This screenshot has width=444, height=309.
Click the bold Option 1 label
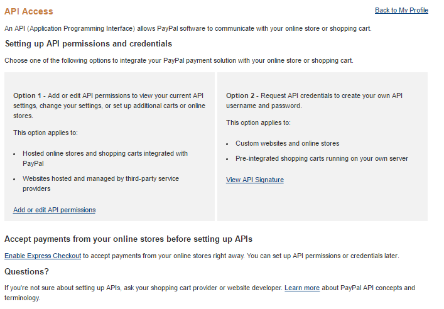[x=28, y=95]
